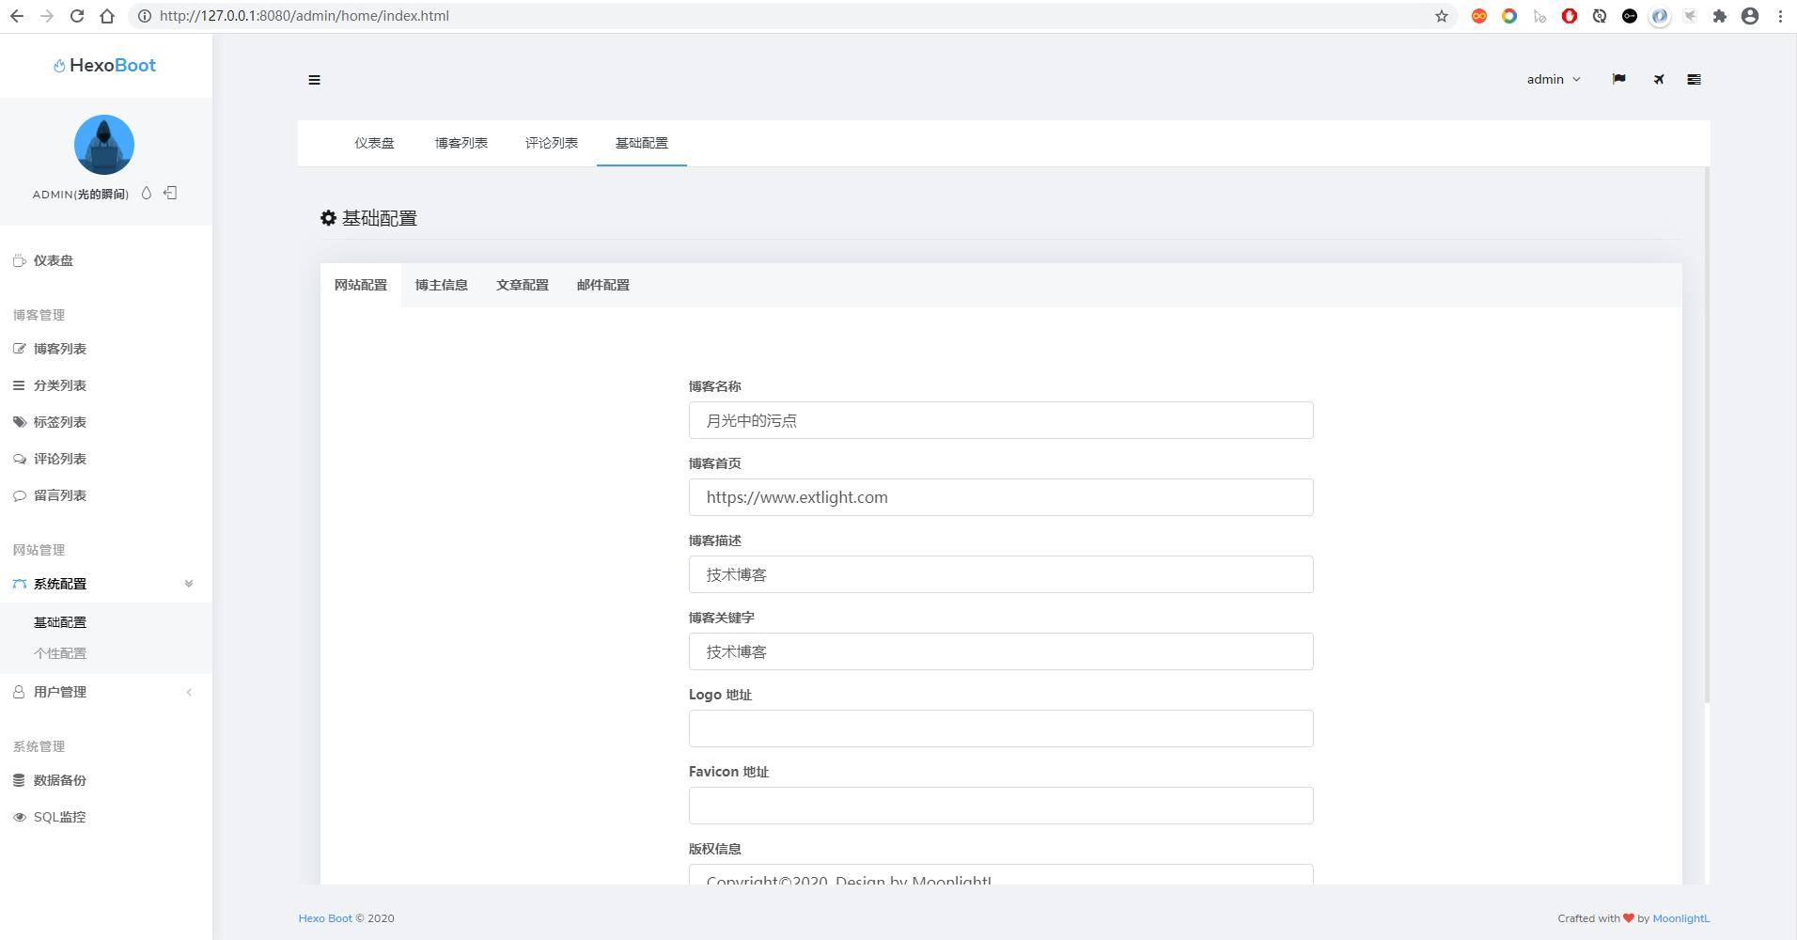Click the water drop icon under avatar
Image resolution: width=1797 pixels, height=940 pixels.
click(146, 193)
